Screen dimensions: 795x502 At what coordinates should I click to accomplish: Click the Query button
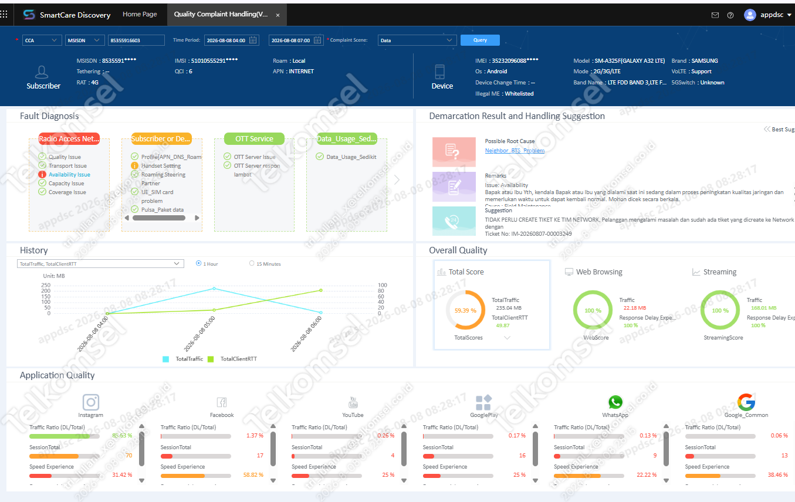480,40
